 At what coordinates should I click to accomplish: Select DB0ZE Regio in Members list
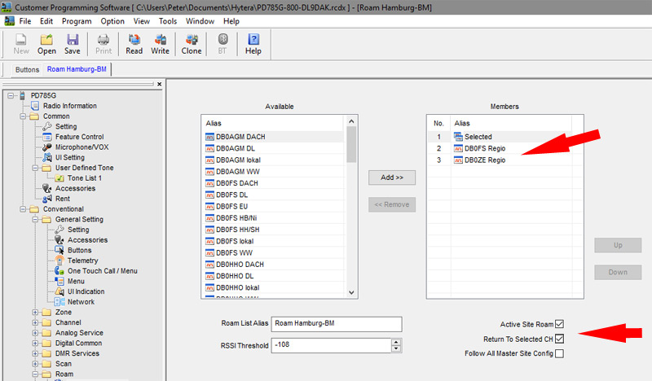coord(500,160)
